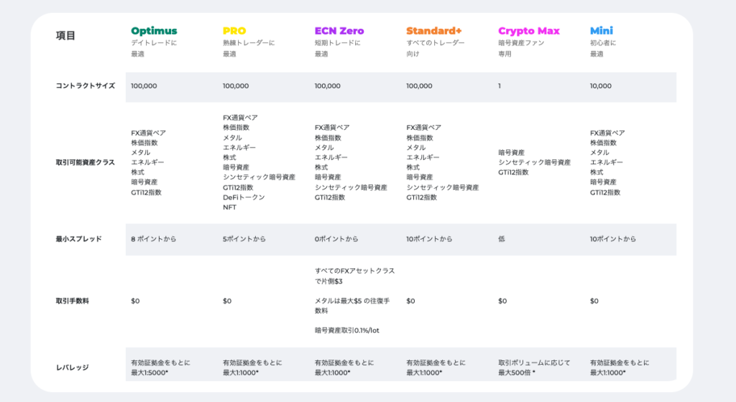The image size is (736, 402).
Task: Select Optimus contract size 100,000
Action: [x=144, y=86]
